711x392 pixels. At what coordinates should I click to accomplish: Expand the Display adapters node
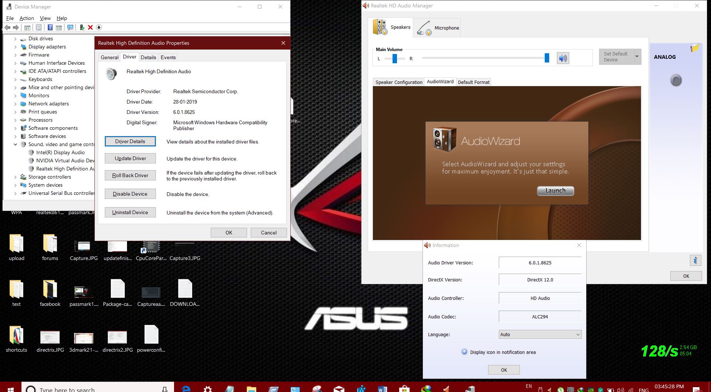coord(15,47)
